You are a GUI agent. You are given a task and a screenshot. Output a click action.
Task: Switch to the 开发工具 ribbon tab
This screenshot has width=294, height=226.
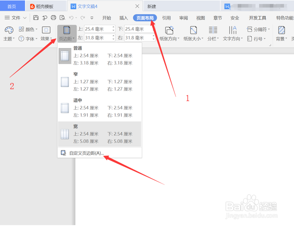point(257,18)
